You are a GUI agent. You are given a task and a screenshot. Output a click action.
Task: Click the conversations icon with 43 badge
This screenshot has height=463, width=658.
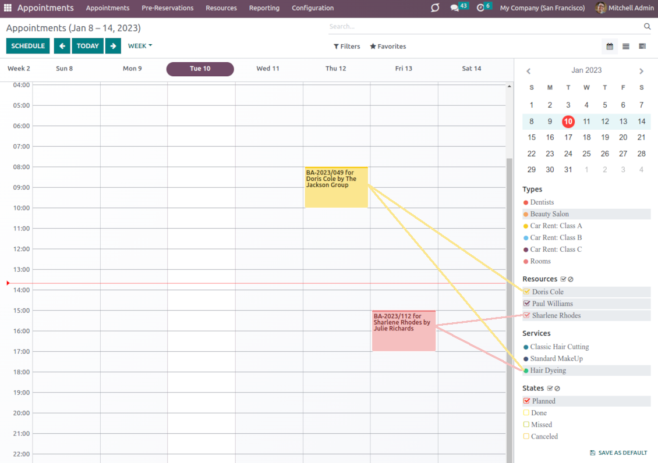[455, 8]
